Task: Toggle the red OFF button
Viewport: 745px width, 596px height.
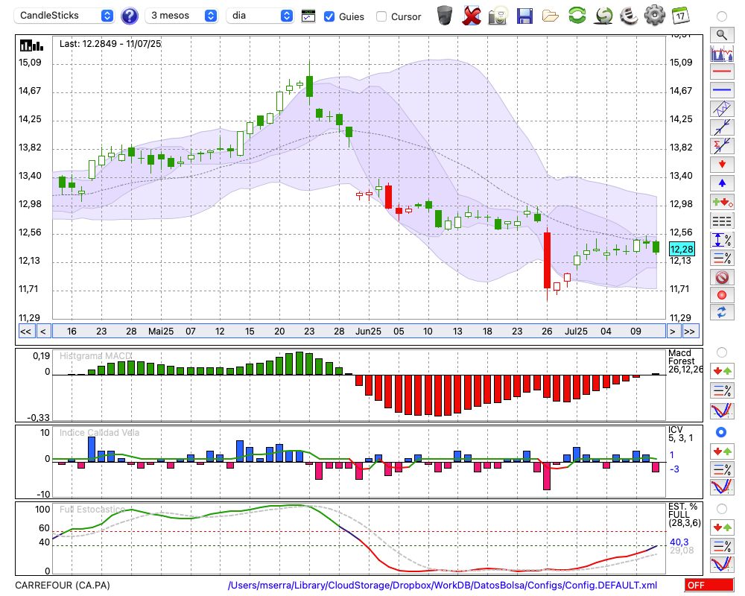Action: (709, 585)
